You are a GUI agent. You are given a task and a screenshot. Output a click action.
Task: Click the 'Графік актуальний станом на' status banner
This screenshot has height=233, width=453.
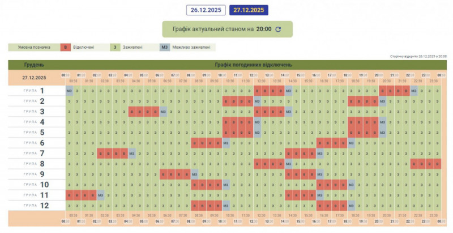pos(226,29)
